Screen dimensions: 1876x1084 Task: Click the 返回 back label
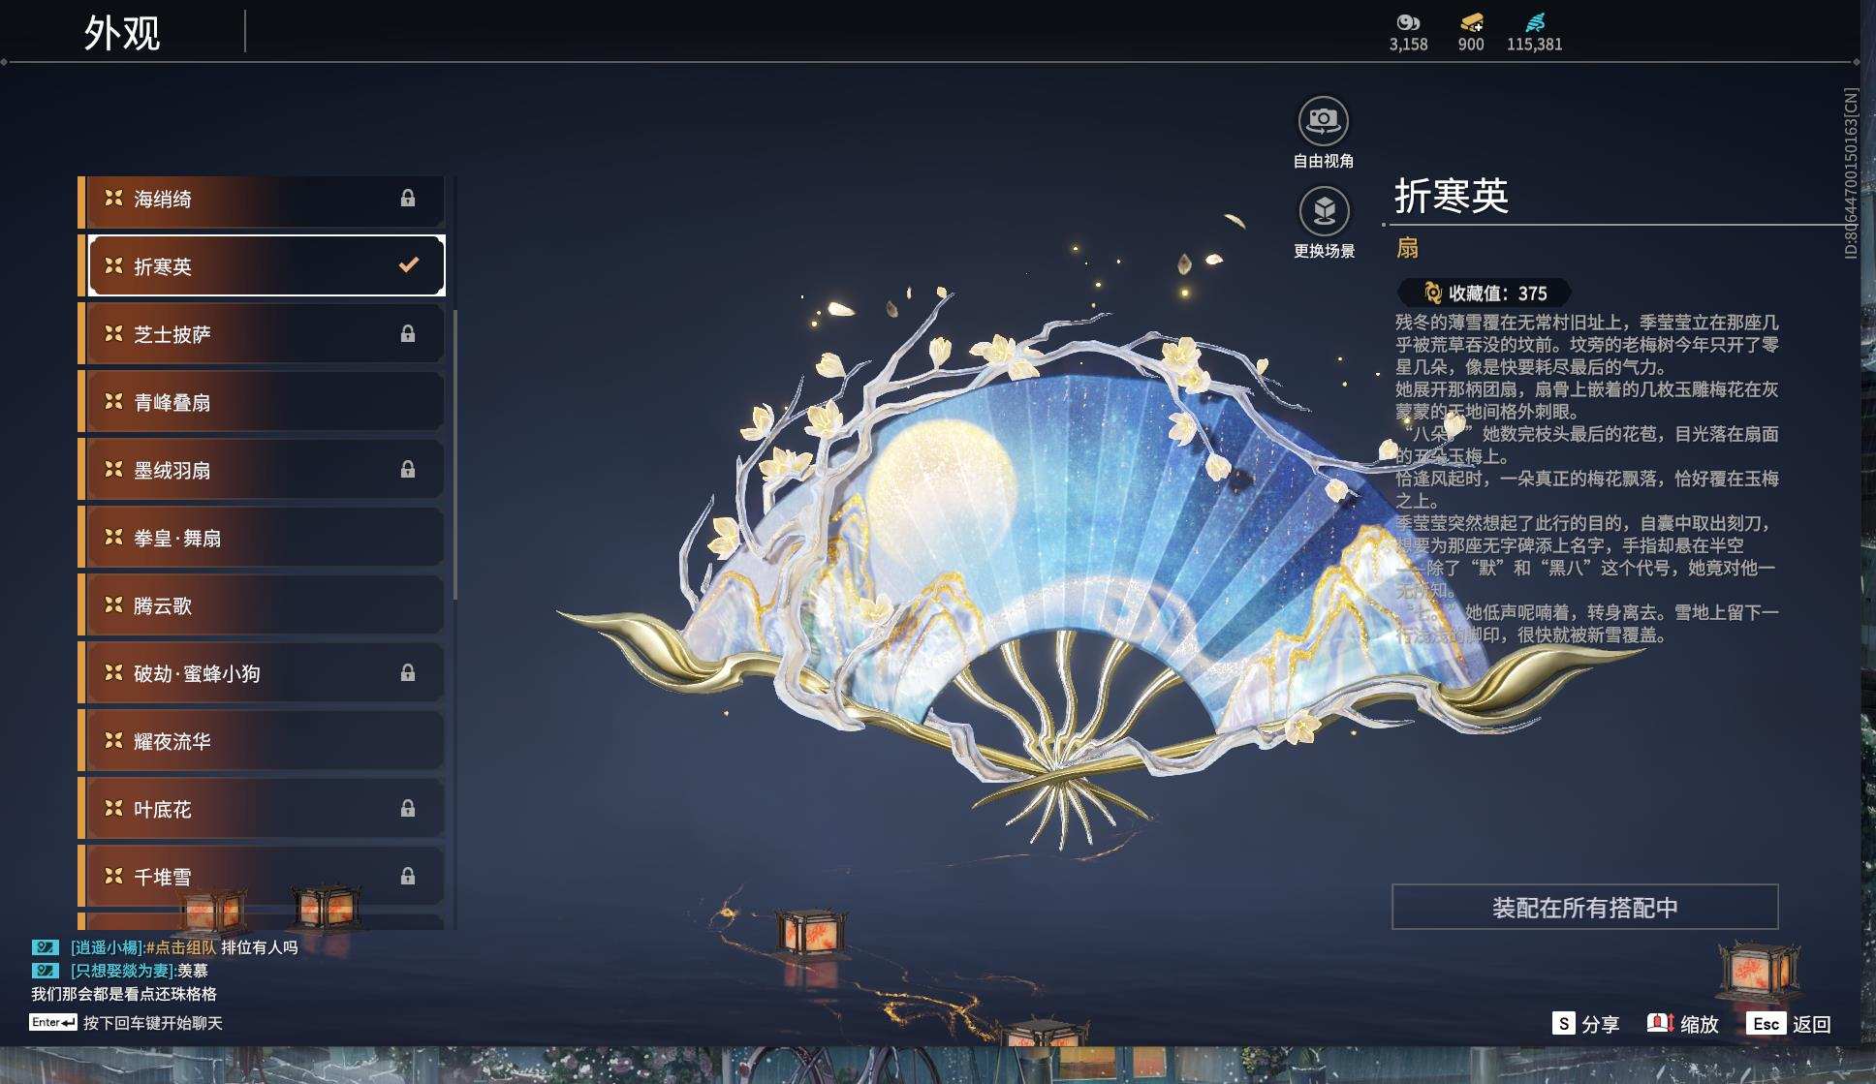(x=1811, y=1024)
